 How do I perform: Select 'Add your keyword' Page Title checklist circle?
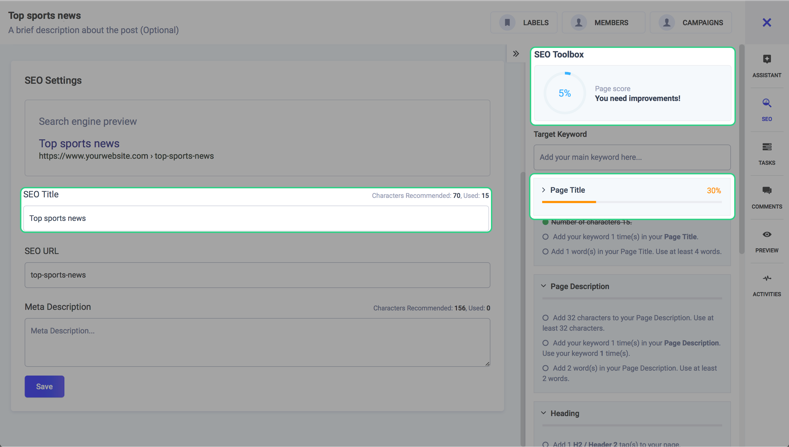pos(545,237)
